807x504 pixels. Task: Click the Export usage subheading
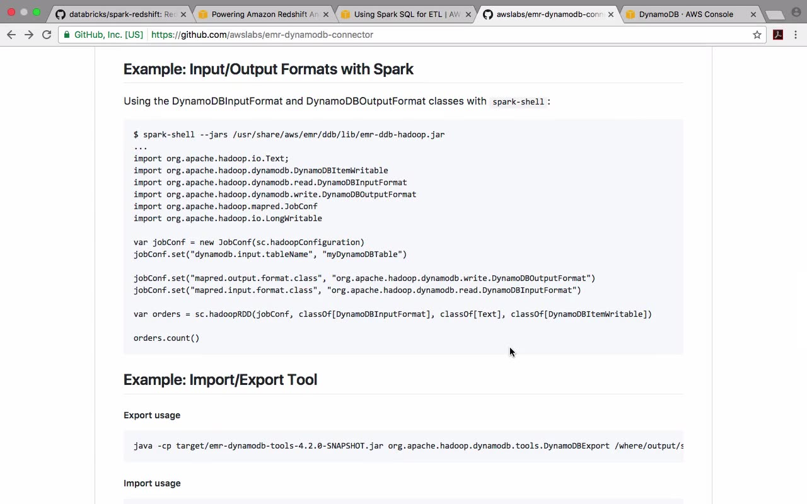coord(152,415)
